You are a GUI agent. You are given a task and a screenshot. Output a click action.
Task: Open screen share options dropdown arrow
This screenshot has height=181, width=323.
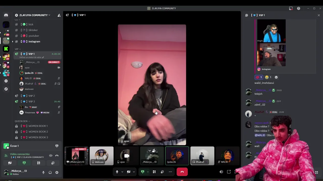(x=148, y=172)
